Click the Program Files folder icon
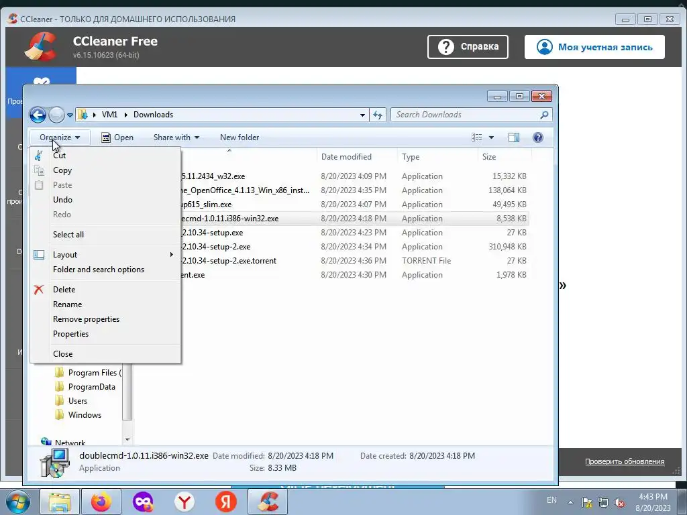This screenshot has height=515, width=687. 59,373
